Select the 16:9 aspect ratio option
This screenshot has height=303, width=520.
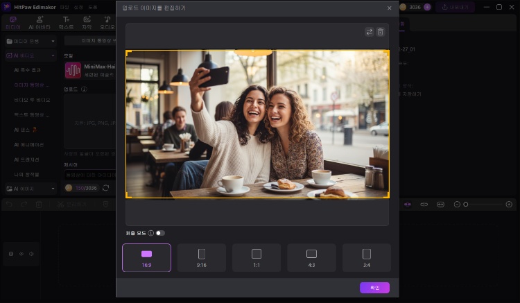click(146, 257)
